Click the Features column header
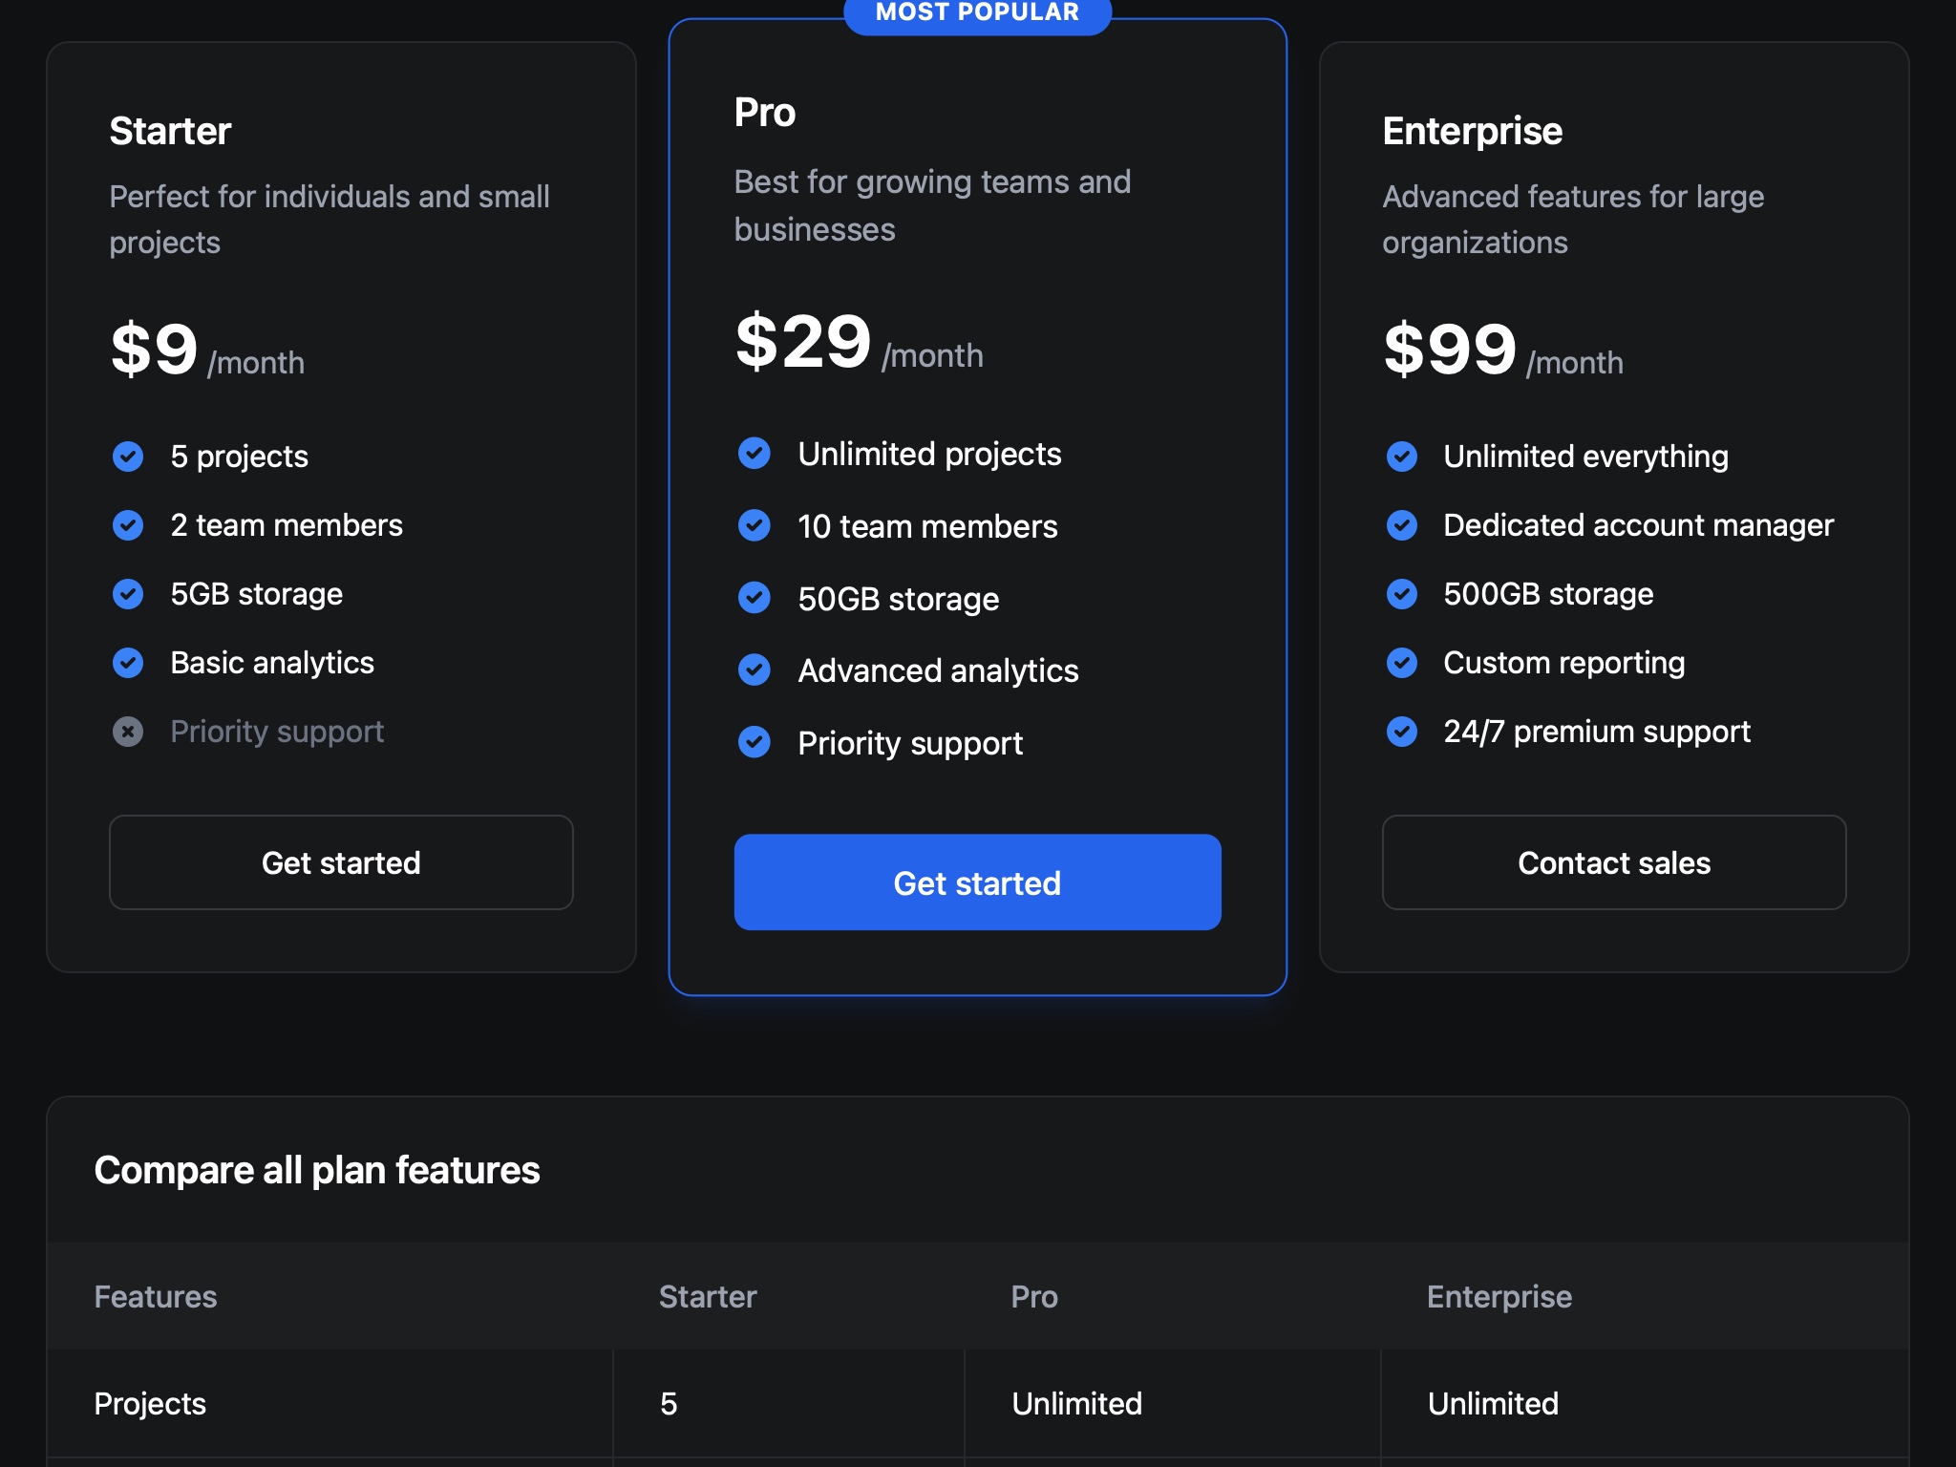Screen dimensions: 1956x1467 (156, 1297)
